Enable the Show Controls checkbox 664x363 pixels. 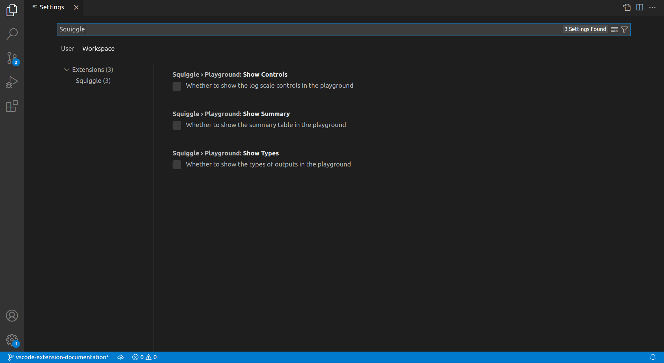pyautogui.click(x=177, y=86)
